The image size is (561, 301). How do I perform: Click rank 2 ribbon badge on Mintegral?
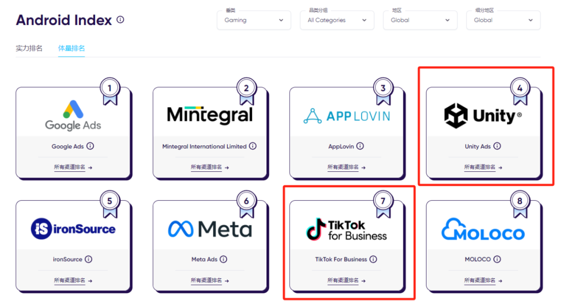(247, 90)
